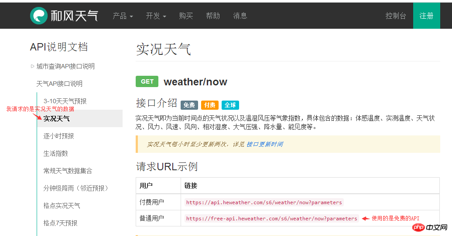Open 3-10天天气预报 documentation
452x236 pixels.
click(65, 101)
